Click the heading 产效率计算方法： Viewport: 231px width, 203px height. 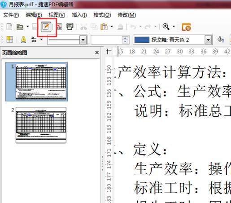[x=172, y=72]
